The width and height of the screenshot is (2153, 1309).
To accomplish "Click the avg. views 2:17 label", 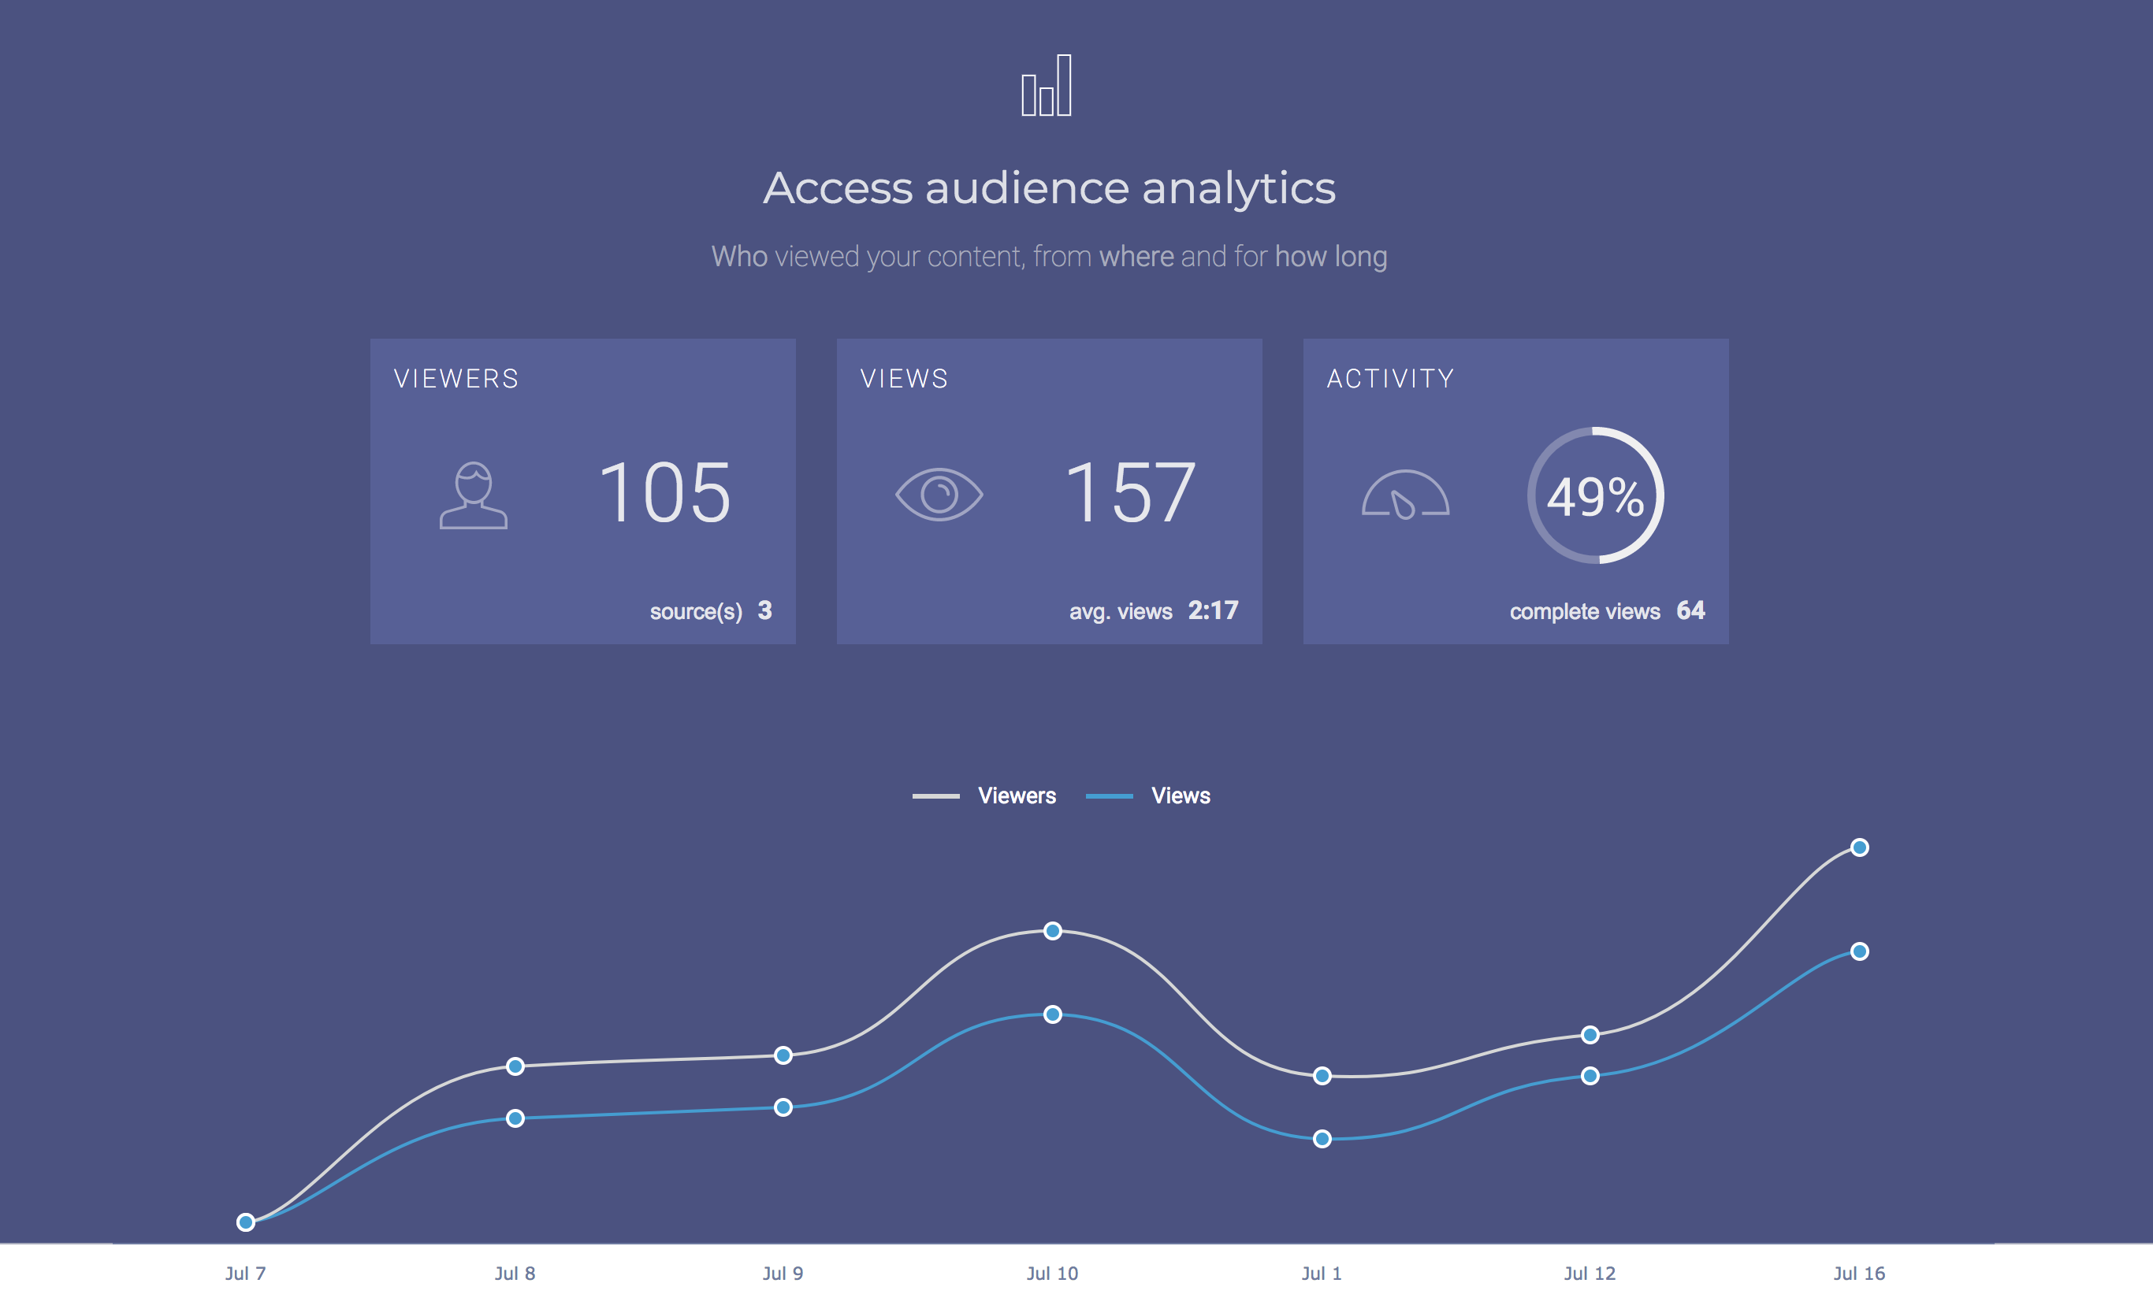I will pyautogui.click(x=1154, y=610).
